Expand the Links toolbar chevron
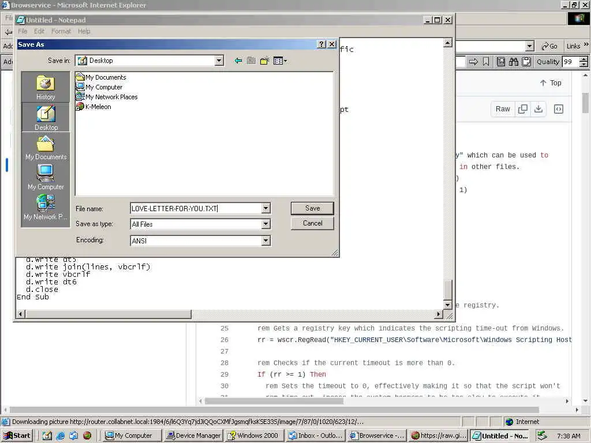Image resolution: width=591 pixels, height=443 pixels. click(x=586, y=44)
